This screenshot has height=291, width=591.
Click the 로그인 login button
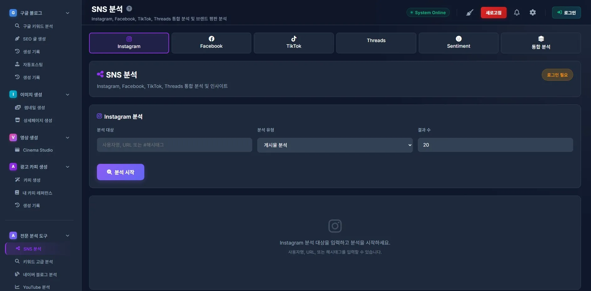[566, 13]
